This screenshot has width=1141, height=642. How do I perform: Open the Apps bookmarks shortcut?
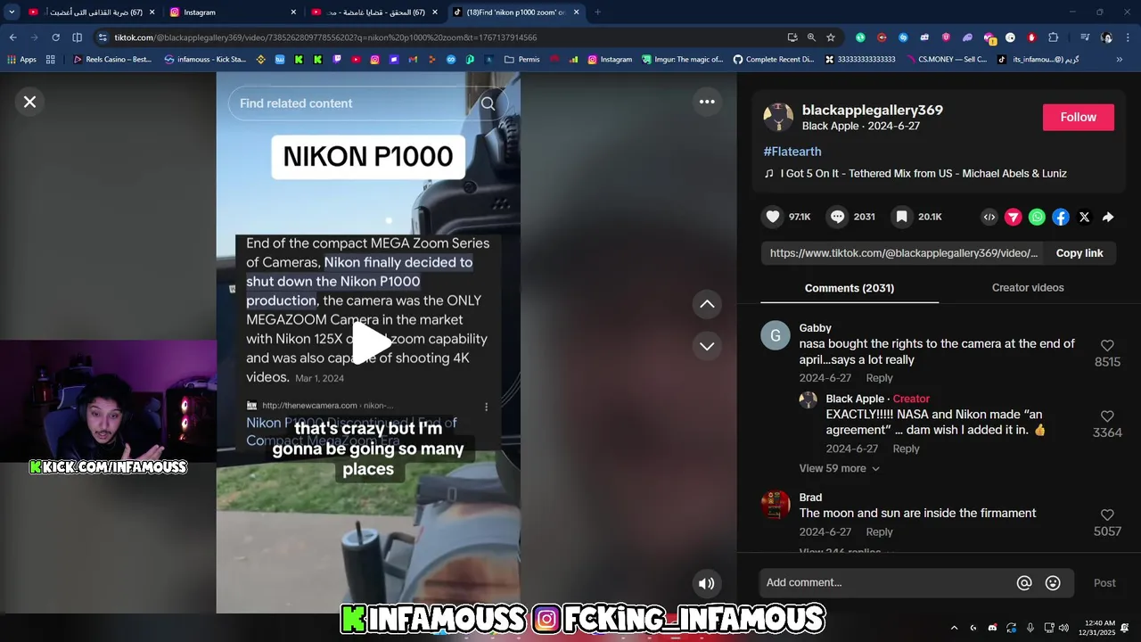pos(22,60)
